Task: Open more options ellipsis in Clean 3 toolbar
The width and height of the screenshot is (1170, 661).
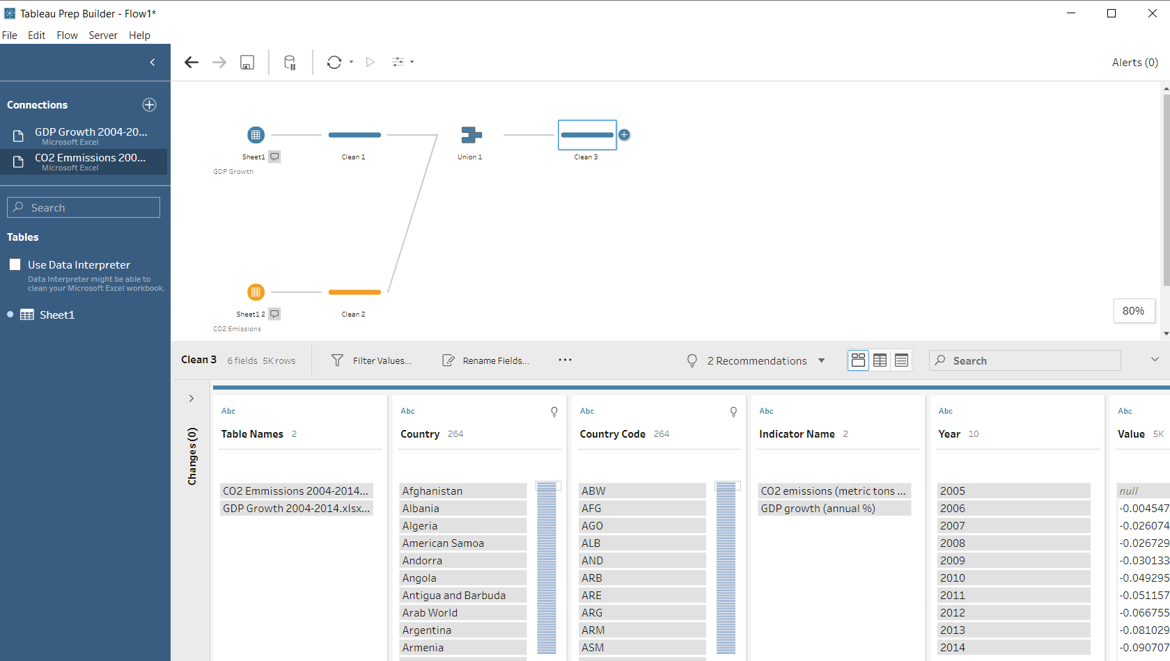Action: [565, 360]
